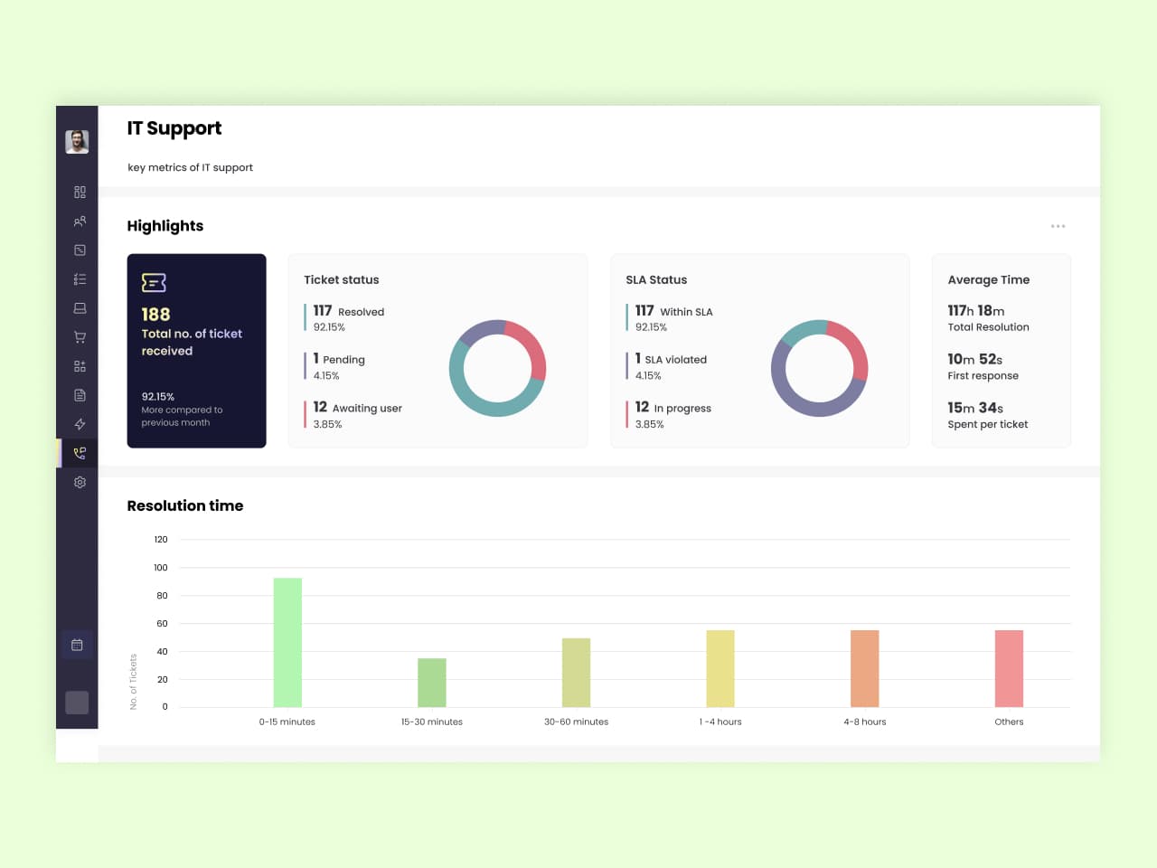This screenshot has width=1157, height=868.
Task: Click the gray square button at sidebar bottom
Action: pos(77,703)
